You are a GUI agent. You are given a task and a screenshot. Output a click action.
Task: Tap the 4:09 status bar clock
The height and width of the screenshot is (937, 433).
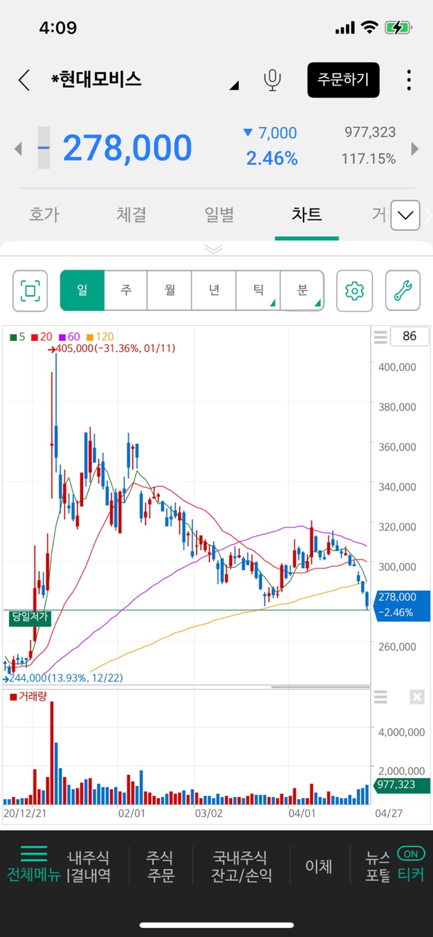click(58, 27)
